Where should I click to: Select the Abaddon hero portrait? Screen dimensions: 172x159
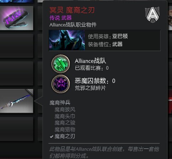point(67,40)
